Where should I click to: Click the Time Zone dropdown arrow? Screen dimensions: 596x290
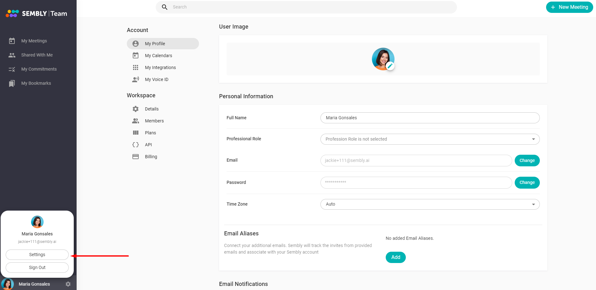pyautogui.click(x=533, y=204)
